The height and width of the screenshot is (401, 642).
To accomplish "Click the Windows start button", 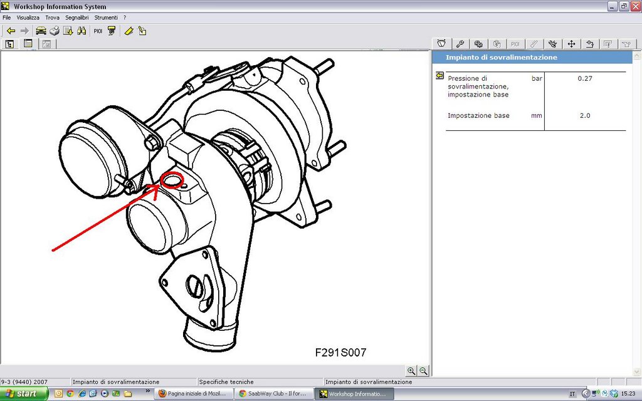I will [x=23, y=393].
